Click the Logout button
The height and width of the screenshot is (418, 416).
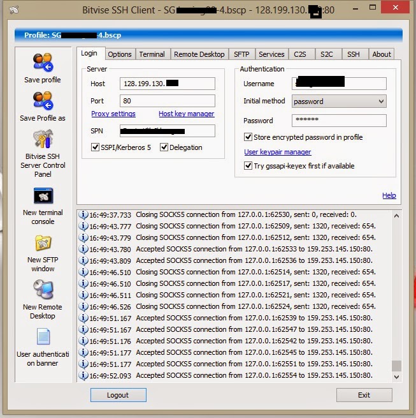tap(118, 395)
